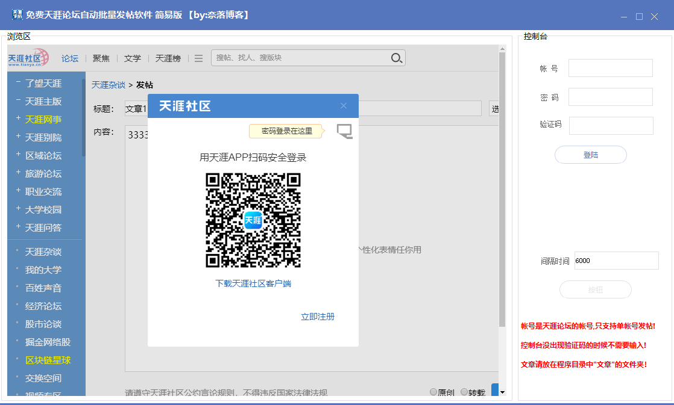Click the 天涯社区 logo in the browse area
The width and height of the screenshot is (674, 405).
coord(28,58)
